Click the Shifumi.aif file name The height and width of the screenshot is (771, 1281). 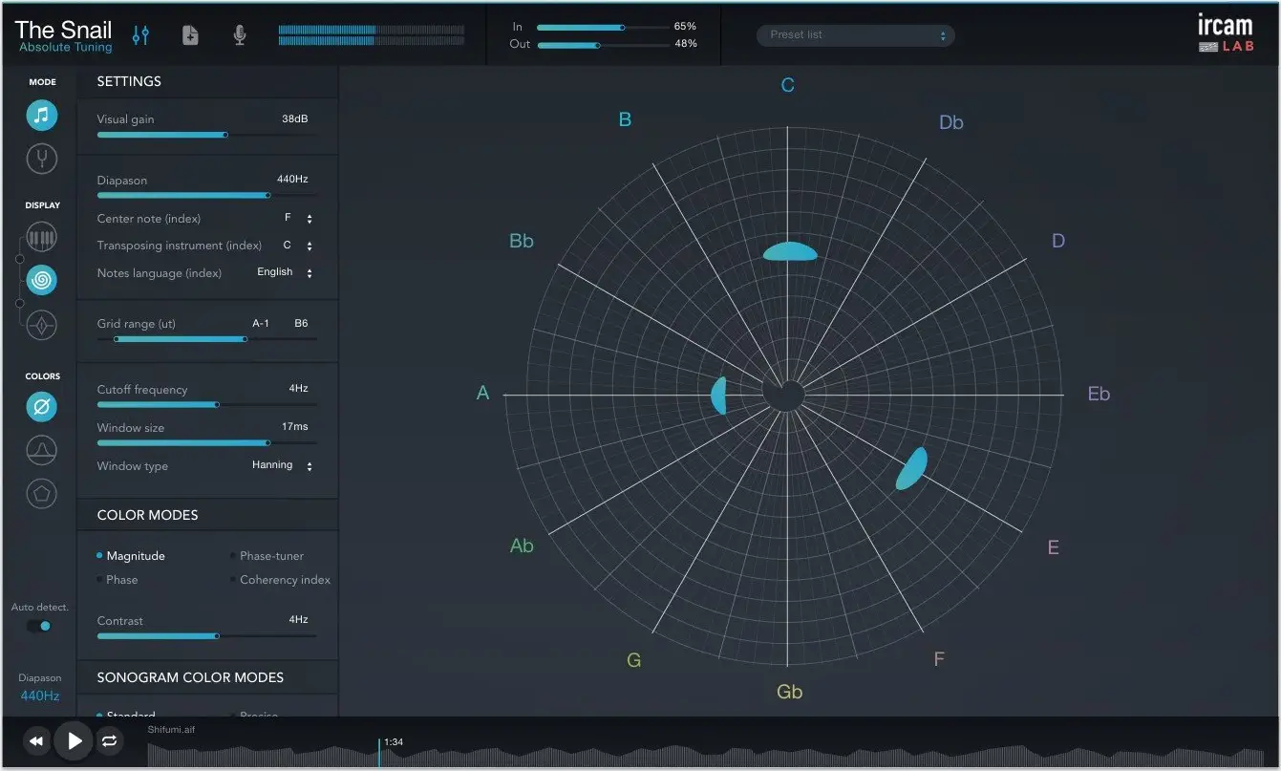click(171, 730)
